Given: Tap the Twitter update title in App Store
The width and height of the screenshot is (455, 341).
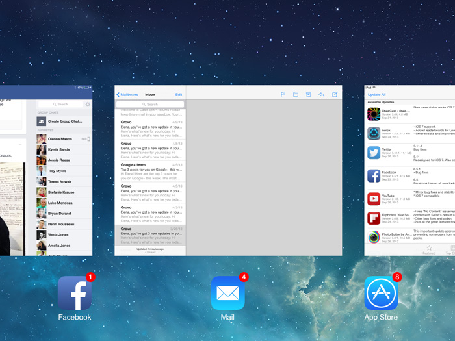Looking at the screenshot, I should click(x=387, y=149).
